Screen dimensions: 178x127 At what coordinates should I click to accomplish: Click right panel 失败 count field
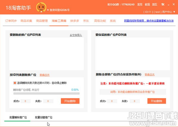(x=135, y=101)
